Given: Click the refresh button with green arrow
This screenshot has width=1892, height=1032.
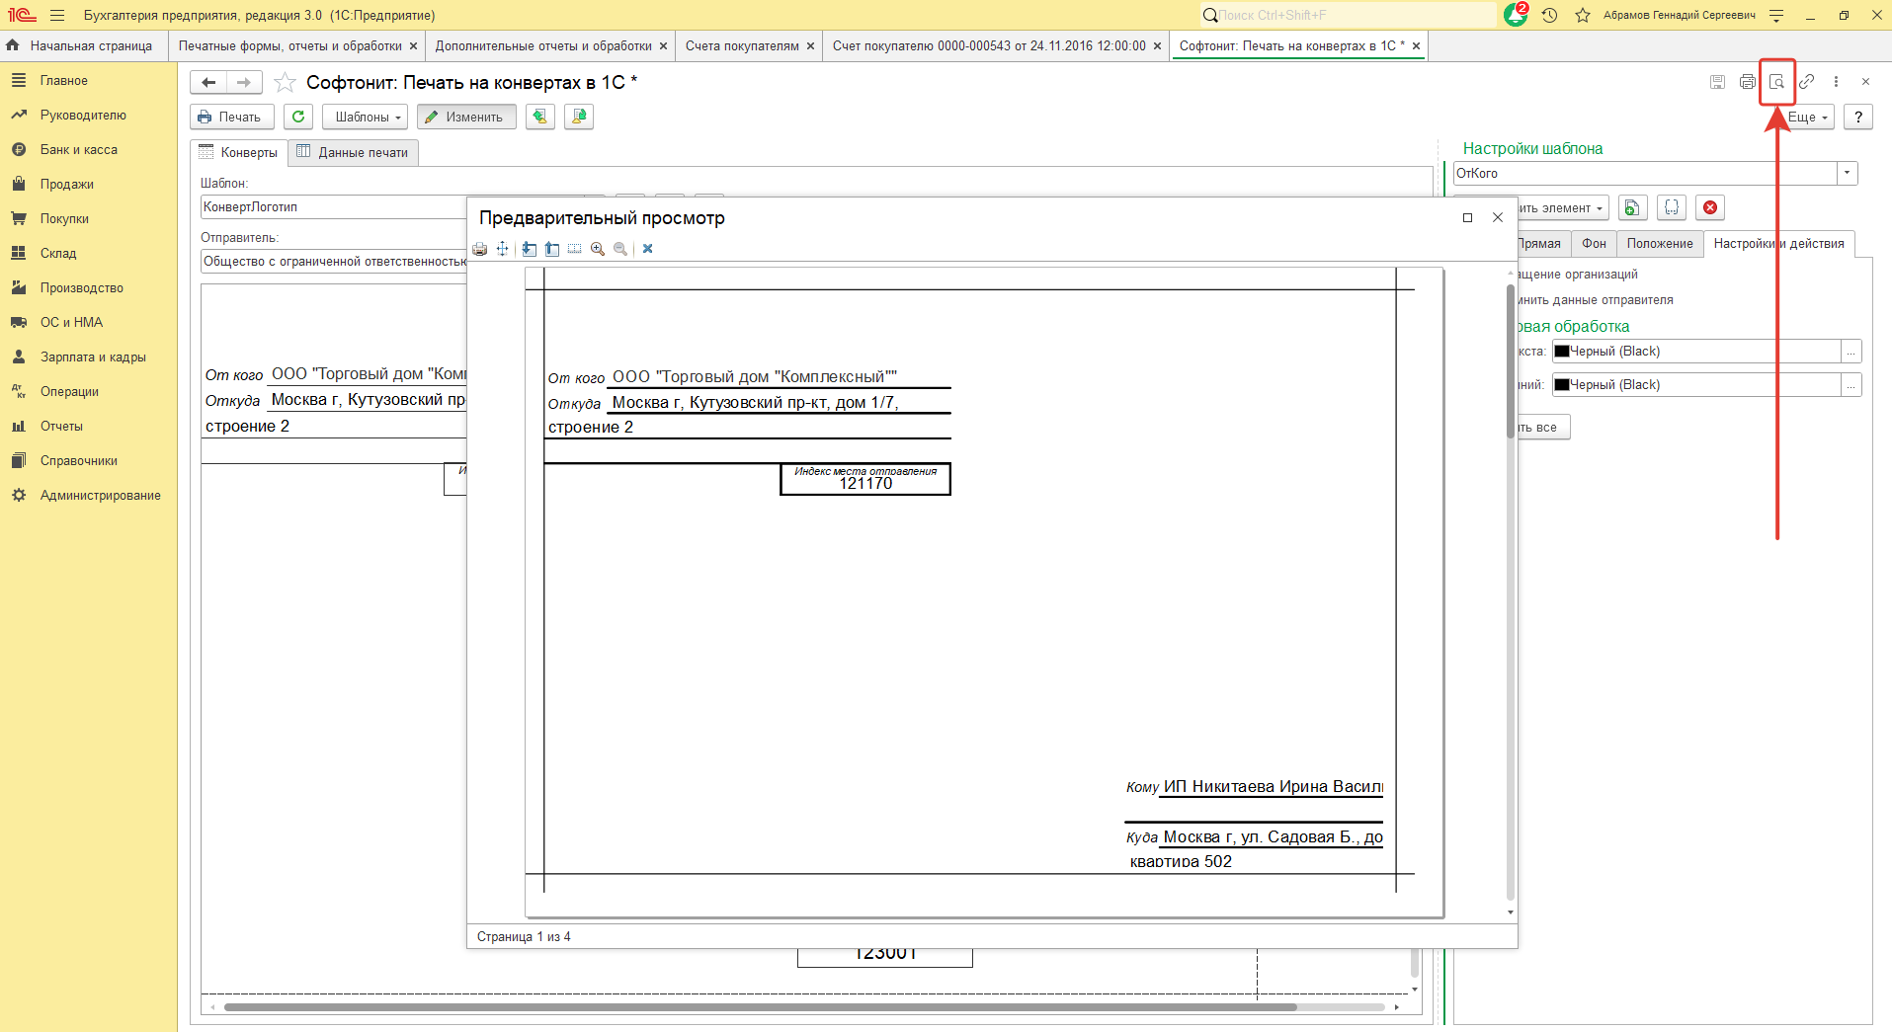Looking at the screenshot, I should (x=298, y=117).
